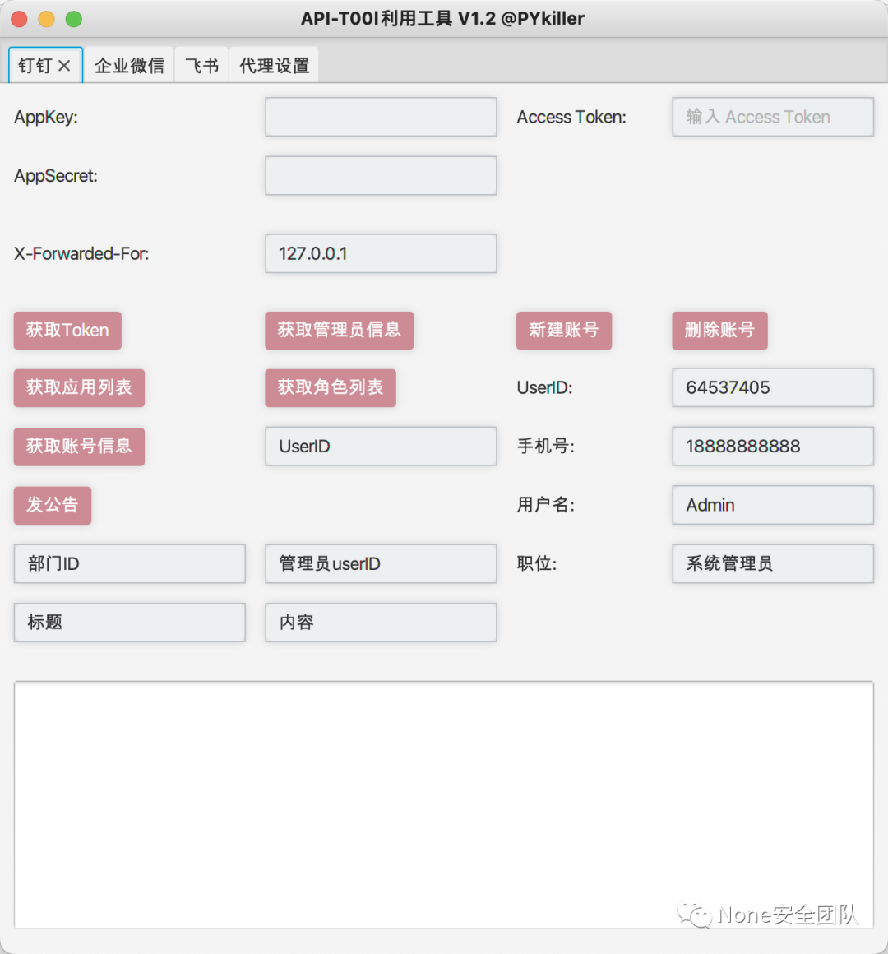Click the green maximize window button
888x954 pixels.
tap(74, 20)
